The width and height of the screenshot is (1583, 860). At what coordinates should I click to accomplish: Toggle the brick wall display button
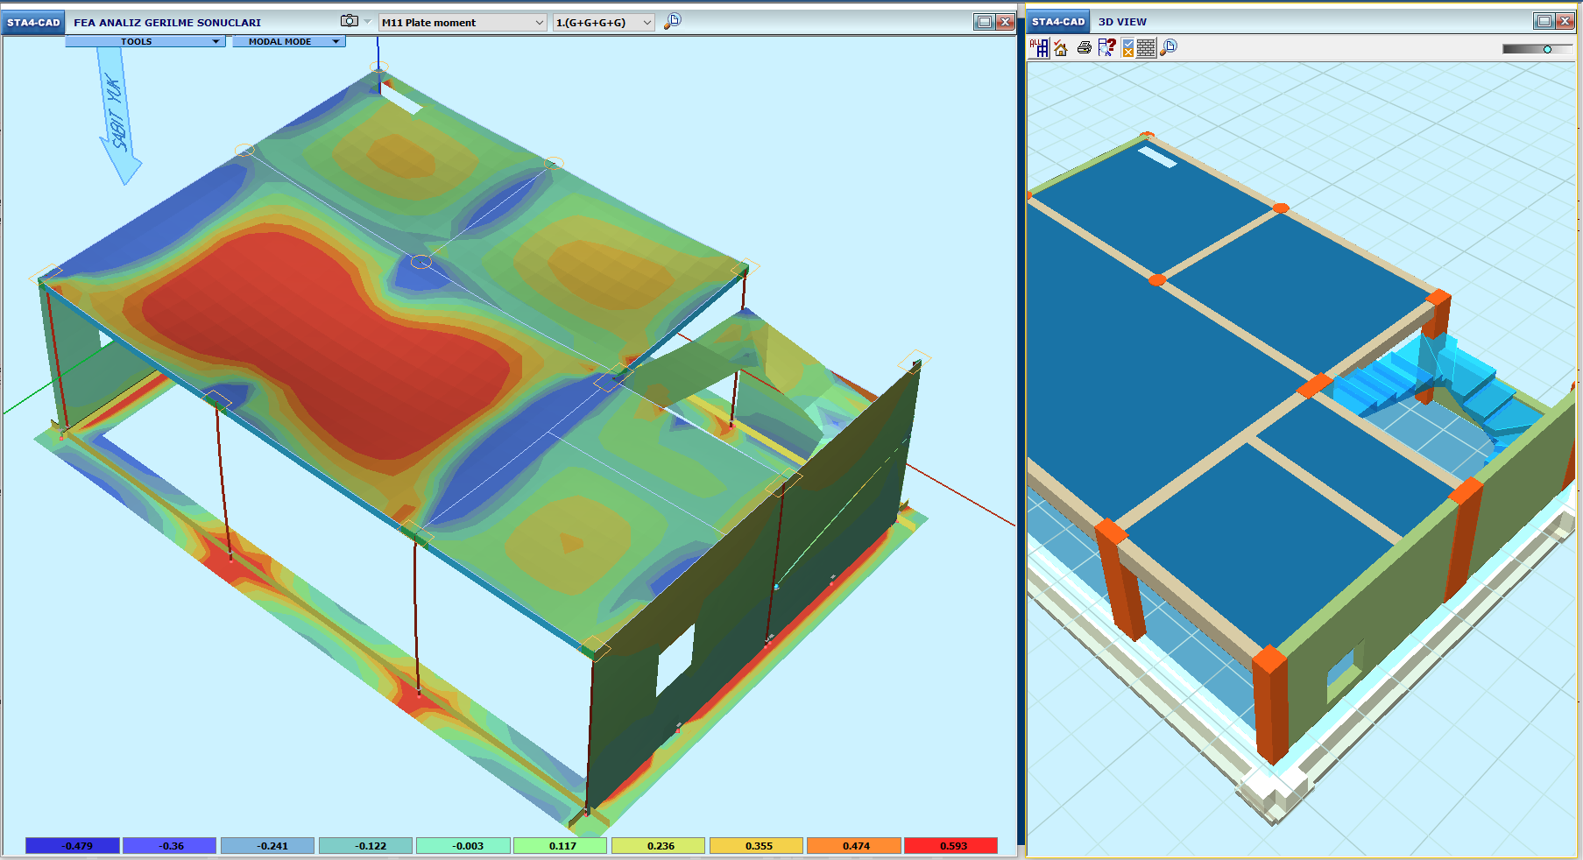click(x=1146, y=48)
